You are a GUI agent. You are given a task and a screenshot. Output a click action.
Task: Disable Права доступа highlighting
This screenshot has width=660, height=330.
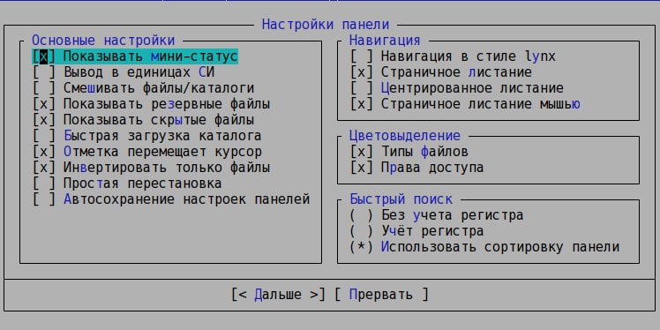coord(416,168)
